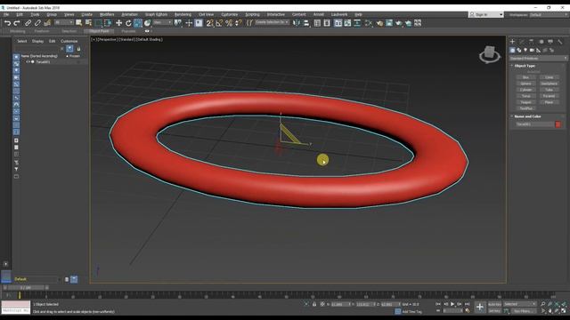Activate the Select and Rotate tool

coord(128,23)
